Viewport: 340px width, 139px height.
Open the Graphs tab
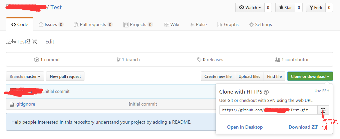[x=228, y=24]
